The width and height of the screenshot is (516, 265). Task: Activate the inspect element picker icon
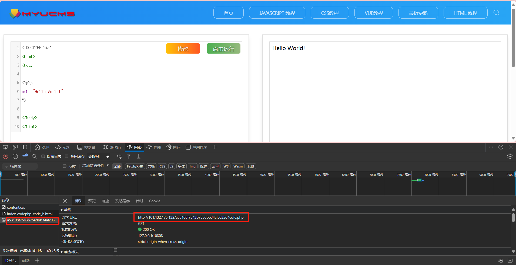pyautogui.click(x=5, y=147)
